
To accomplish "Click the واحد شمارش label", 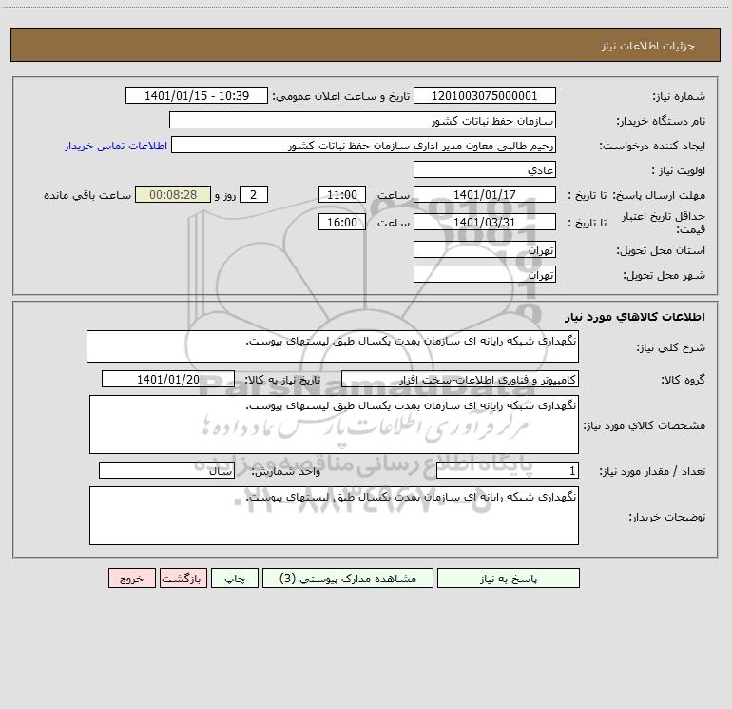I will pyautogui.click(x=286, y=472).
